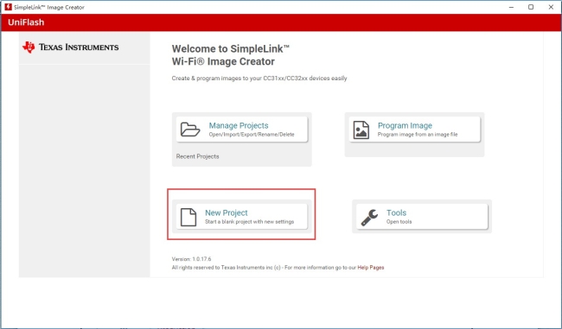
Task: Click the Program Image picture-file icon
Action: 361,130
